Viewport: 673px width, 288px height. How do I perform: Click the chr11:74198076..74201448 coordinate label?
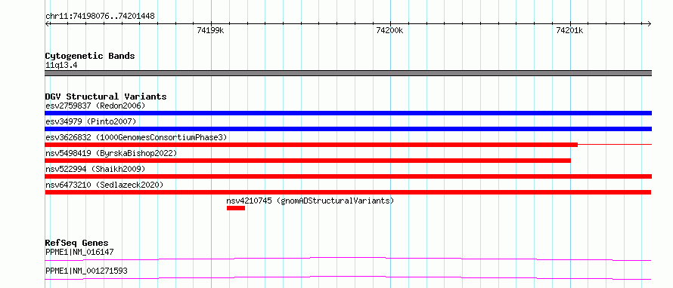[x=100, y=17]
